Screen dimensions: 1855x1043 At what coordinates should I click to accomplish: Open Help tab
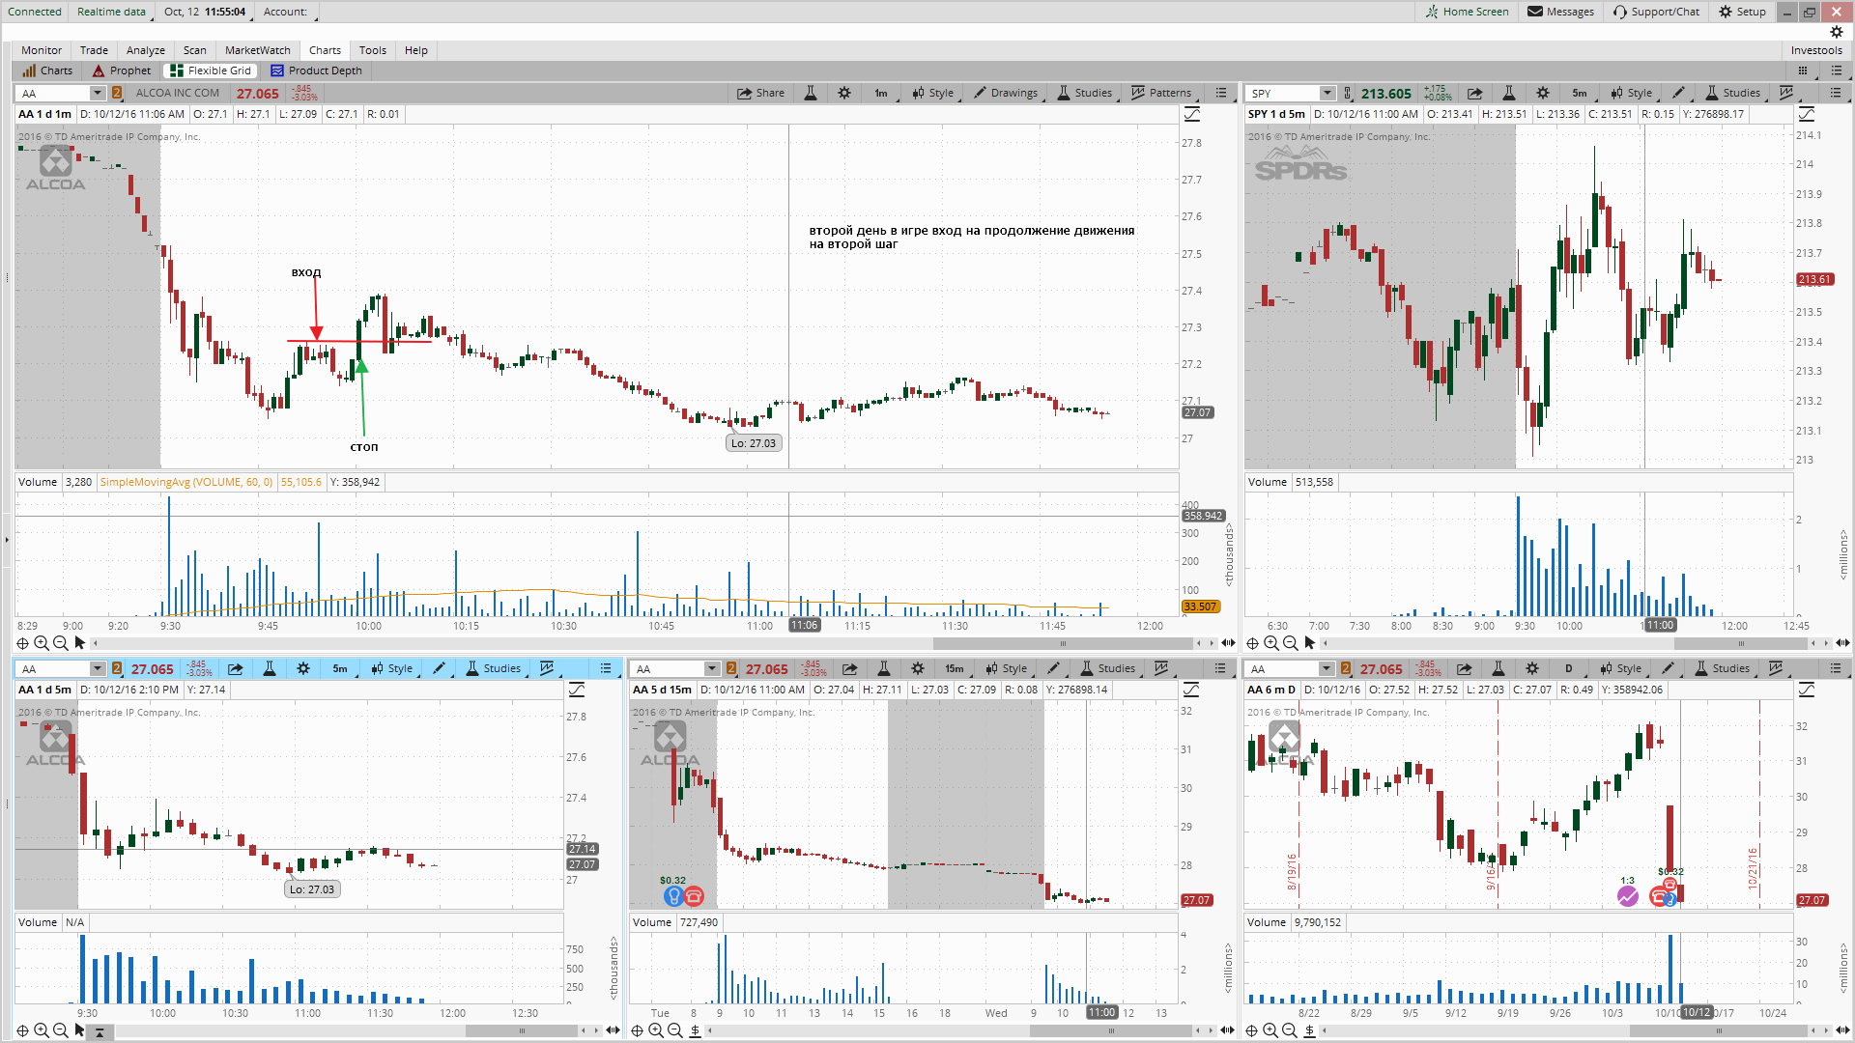pos(416,50)
